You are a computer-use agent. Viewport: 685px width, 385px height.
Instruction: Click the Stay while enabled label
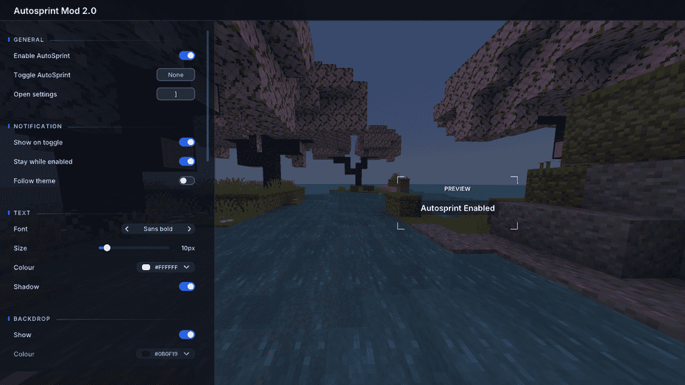(x=43, y=161)
